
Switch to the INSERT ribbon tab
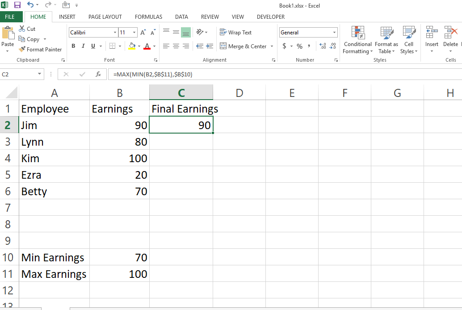tap(67, 17)
